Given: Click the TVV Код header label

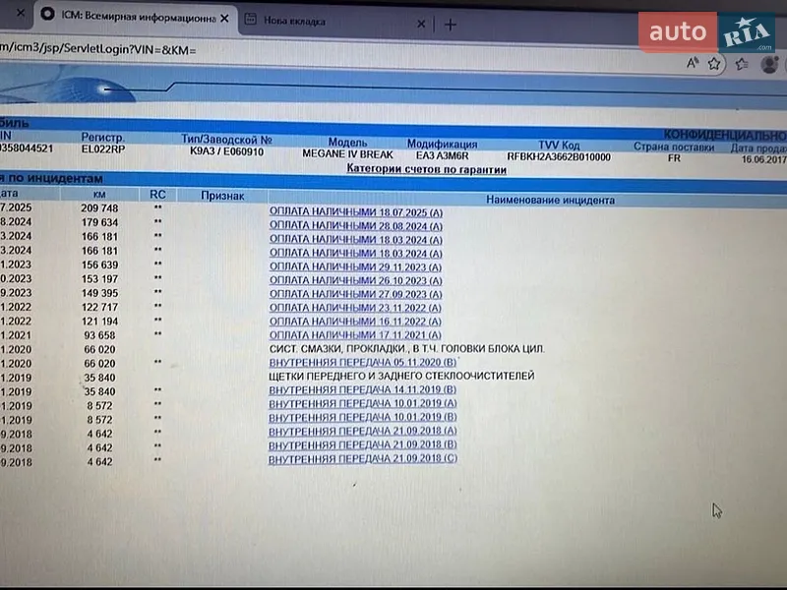Looking at the screenshot, I should tap(559, 145).
